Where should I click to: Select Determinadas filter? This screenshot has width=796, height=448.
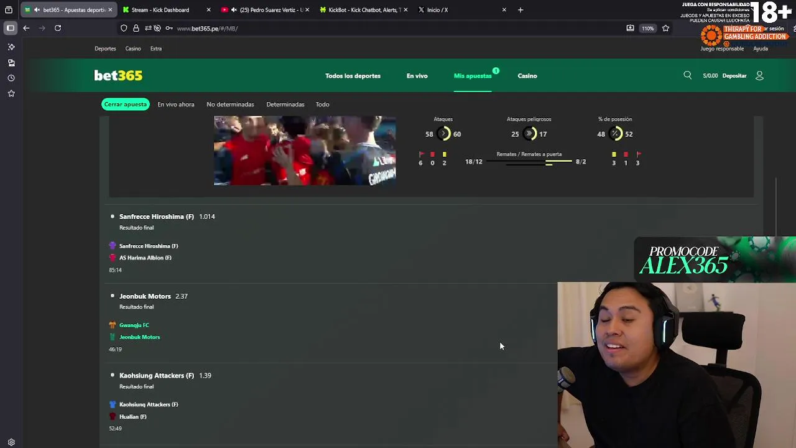285,105
